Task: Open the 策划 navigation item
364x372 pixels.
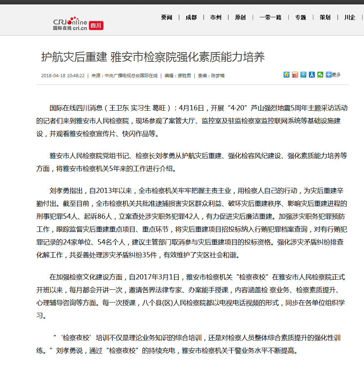Action: coord(325,17)
